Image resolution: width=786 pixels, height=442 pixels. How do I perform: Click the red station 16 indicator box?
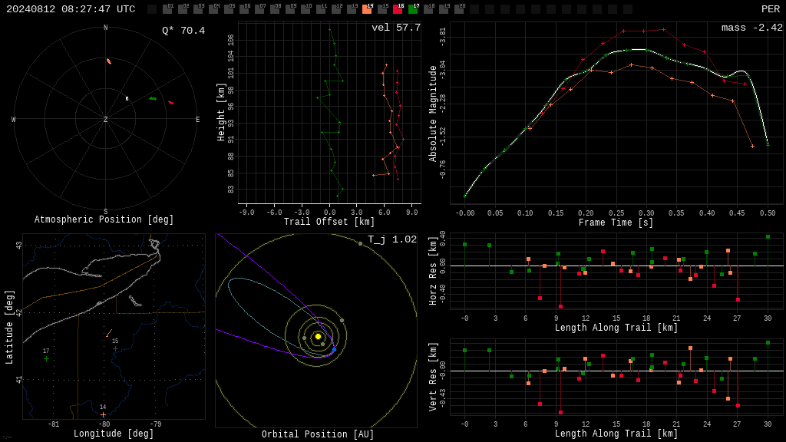point(398,8)
